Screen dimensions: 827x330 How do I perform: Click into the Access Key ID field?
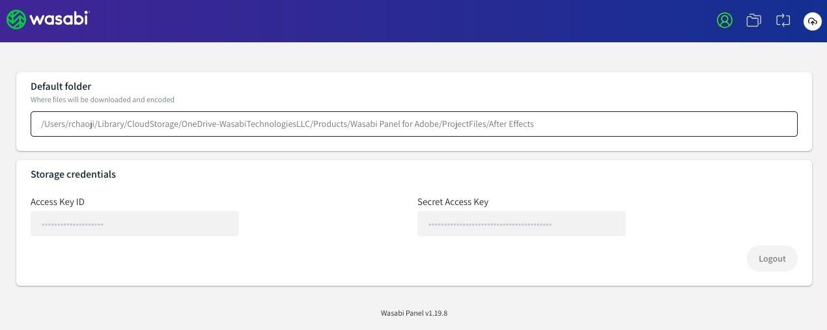135,224
